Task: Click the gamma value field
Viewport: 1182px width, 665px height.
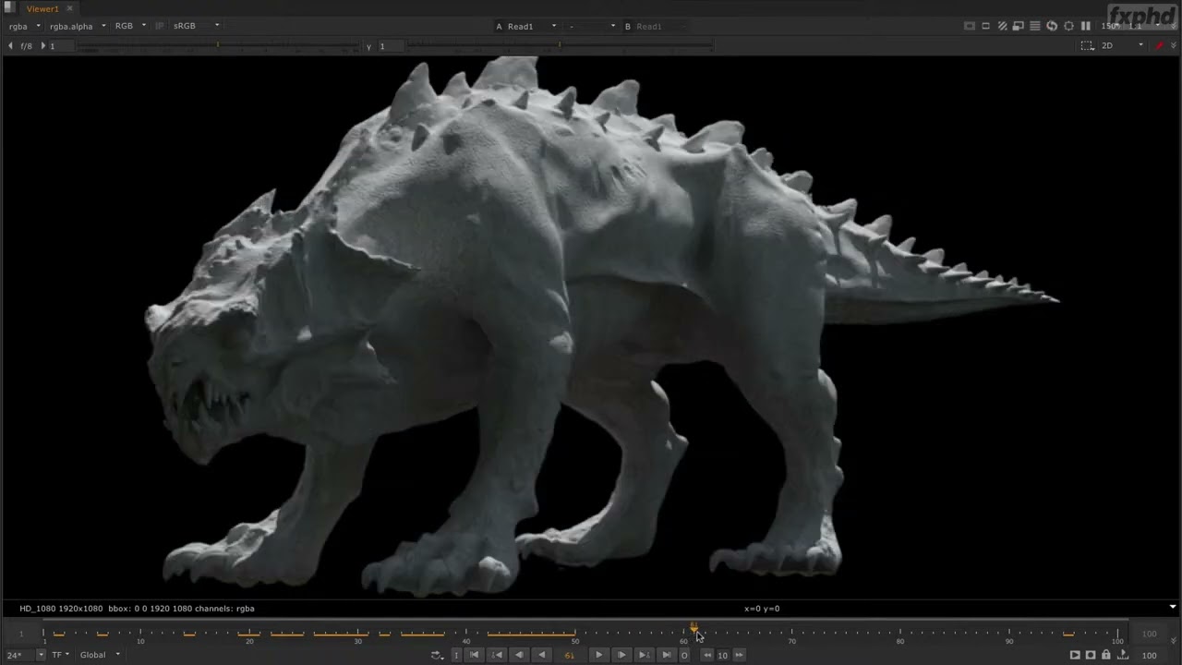Action: 391,45
